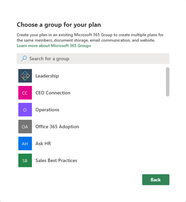Click the search magnifier icon
The height and width of the screenshot is (202, 186).
click(x=24, y=59)
